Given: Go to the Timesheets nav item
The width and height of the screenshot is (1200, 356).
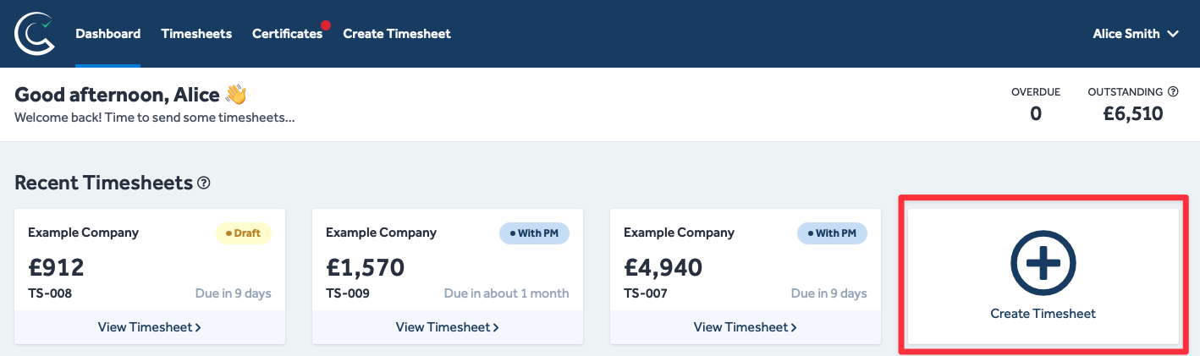Looking at the screenshot, I should [x=196, y=34].
